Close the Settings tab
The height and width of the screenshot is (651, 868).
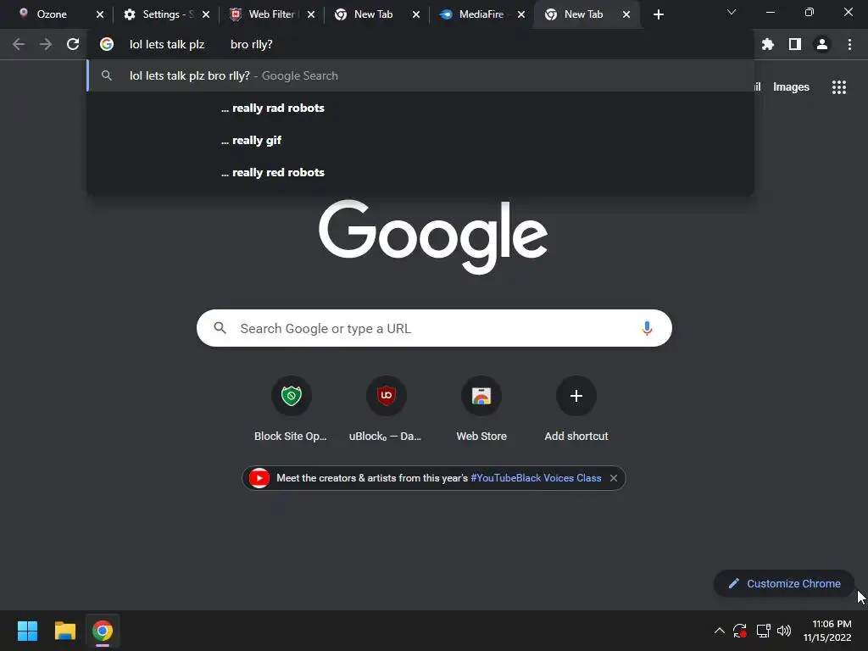pyautogui.click(x=206, y=14)
